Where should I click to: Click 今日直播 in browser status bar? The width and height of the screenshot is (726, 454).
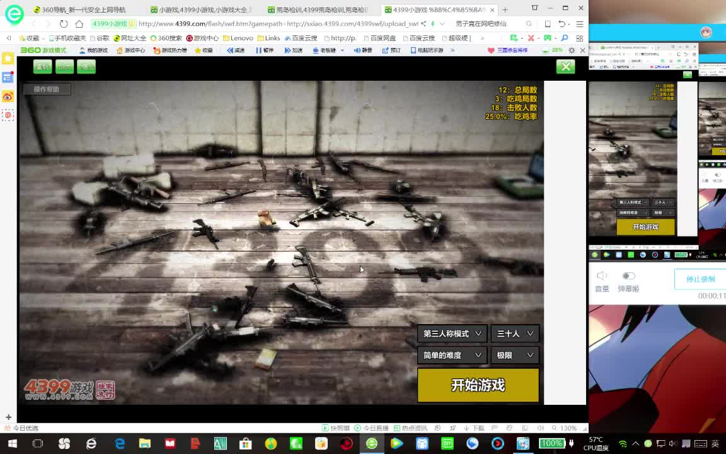[x=372, y=428]
